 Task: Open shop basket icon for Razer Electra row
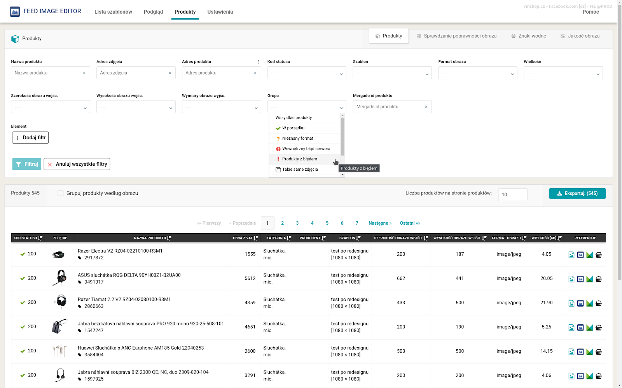click(x=599, y=255)
